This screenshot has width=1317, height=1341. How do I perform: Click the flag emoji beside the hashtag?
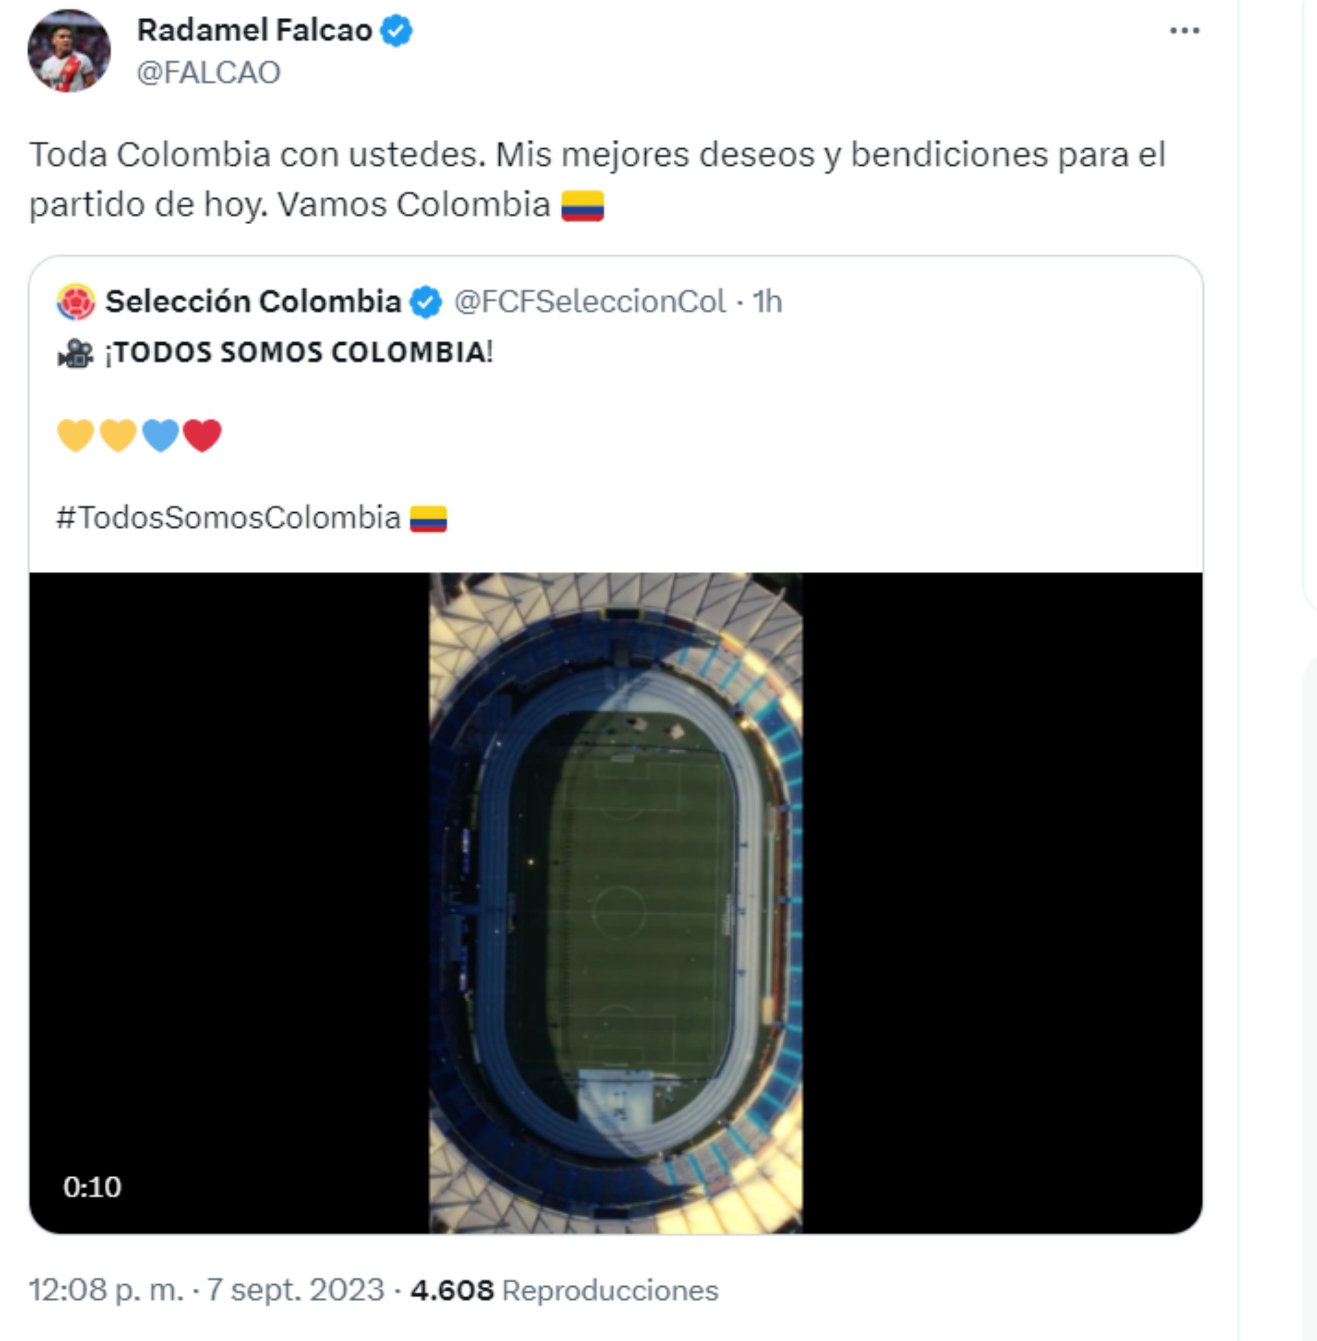click(428, 518)
